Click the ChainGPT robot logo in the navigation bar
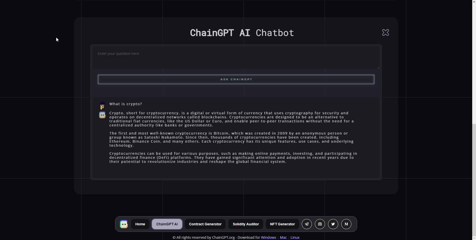This screenshot has width=476, height=240. (124, 224)
